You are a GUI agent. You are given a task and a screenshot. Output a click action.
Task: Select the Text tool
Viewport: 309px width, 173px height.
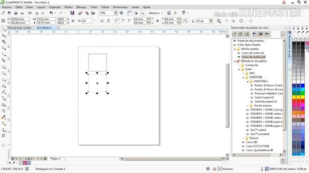[3, 86]
